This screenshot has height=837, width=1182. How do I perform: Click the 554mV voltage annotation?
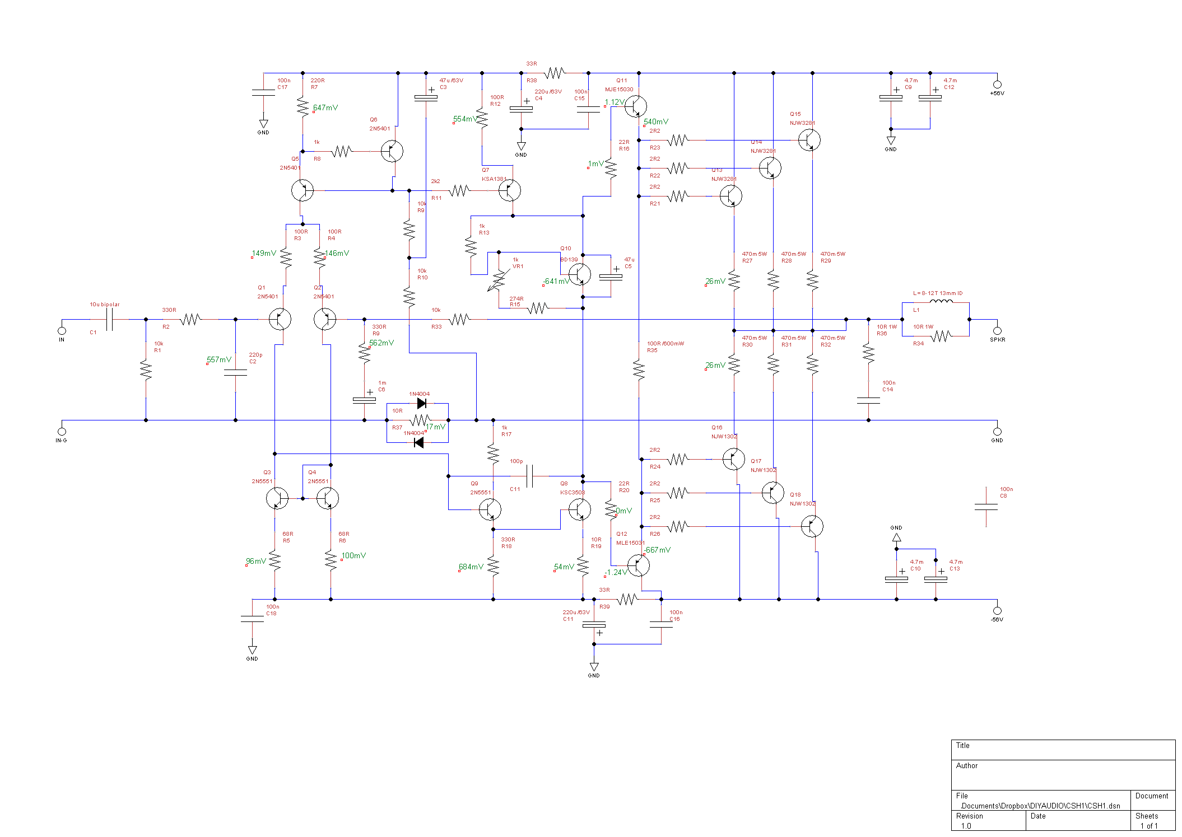click(x=465, y=119)
